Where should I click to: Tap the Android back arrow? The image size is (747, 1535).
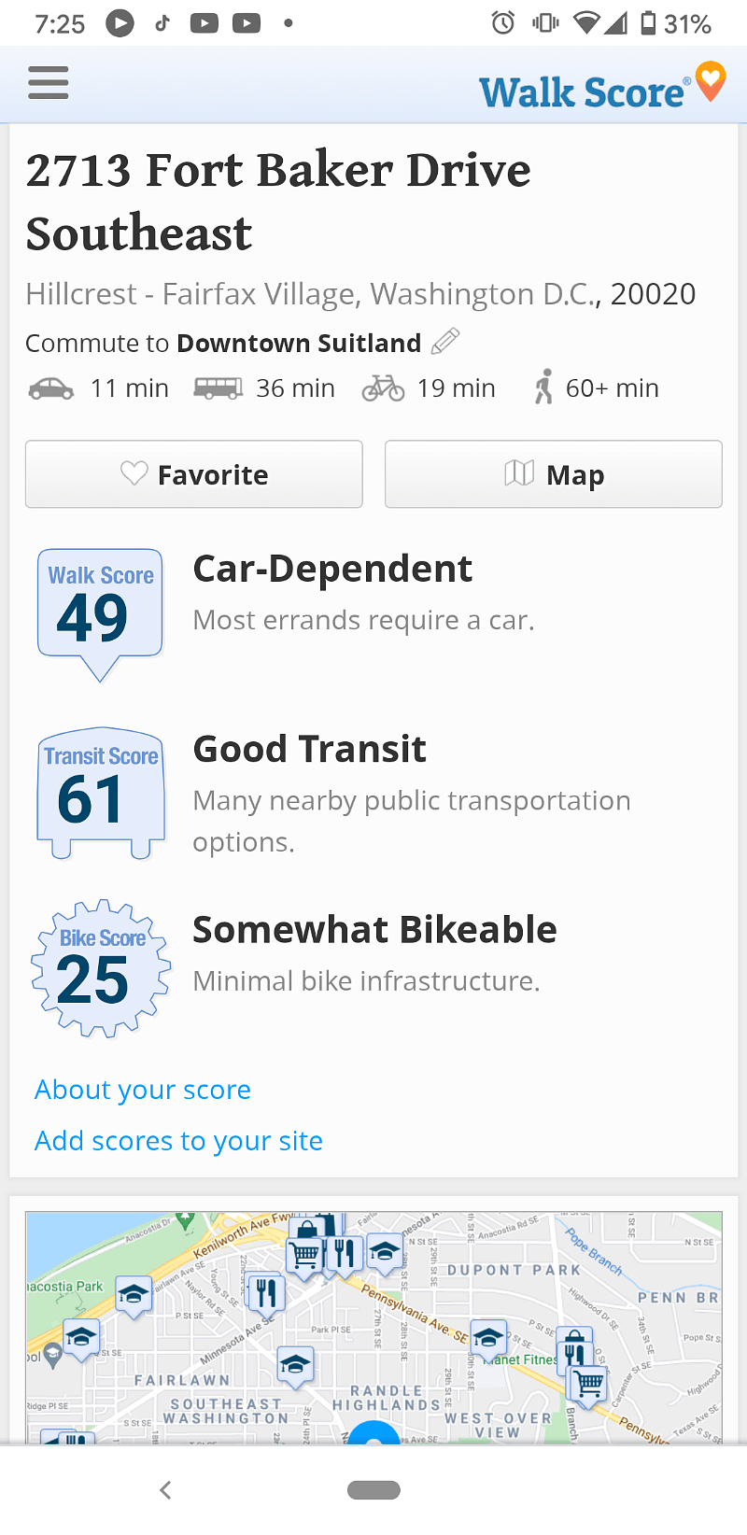(x=165, y=1490)
